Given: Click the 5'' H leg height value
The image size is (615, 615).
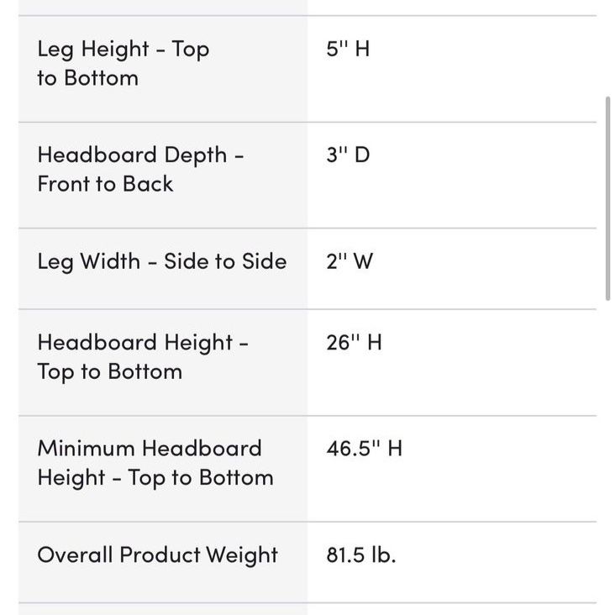Looking at the screenshot, I should coord(348,49).
